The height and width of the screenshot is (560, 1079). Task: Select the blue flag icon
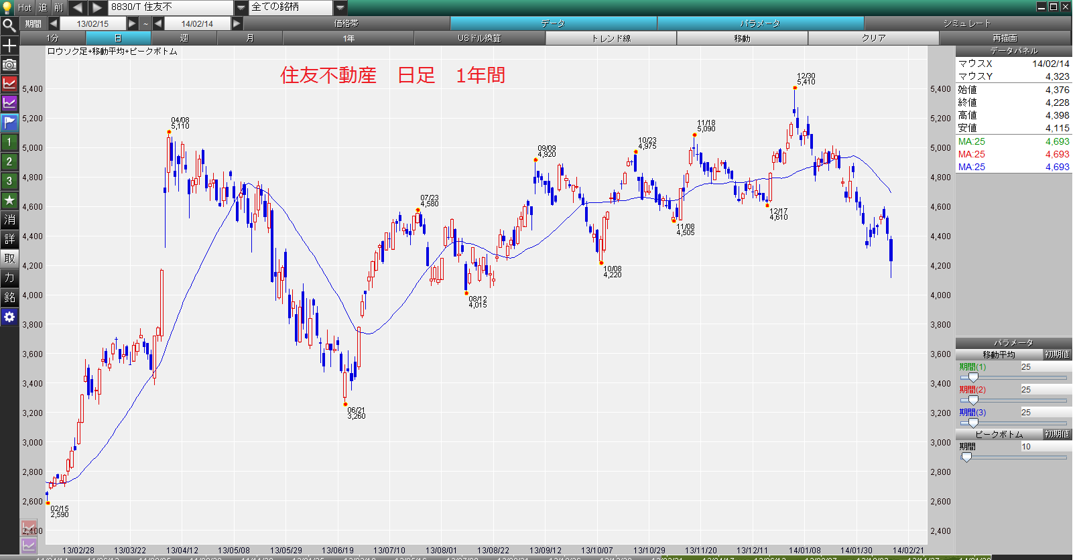click(x=9, y=123)
